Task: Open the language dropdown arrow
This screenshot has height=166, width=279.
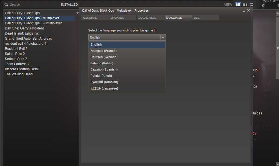Action: 163,38
